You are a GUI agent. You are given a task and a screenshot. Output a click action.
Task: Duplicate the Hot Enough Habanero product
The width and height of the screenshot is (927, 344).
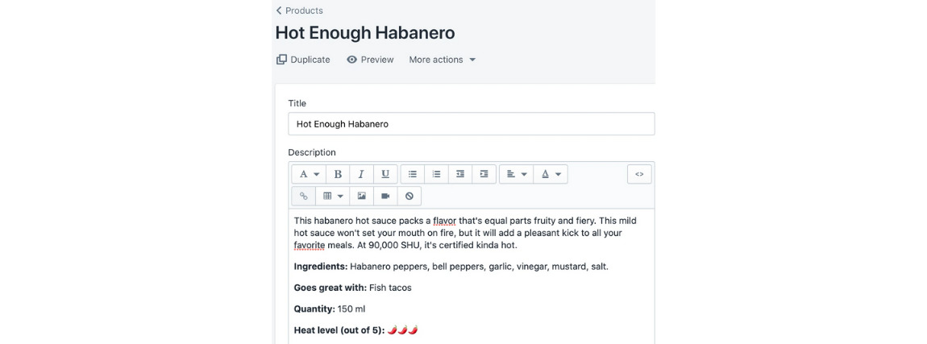303,60
